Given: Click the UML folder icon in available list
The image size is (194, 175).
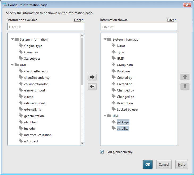Looking at the screenshot, I should coord(16,65).
